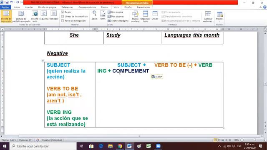
Task: Click the print layout view status icon
Action: point(216,140)
